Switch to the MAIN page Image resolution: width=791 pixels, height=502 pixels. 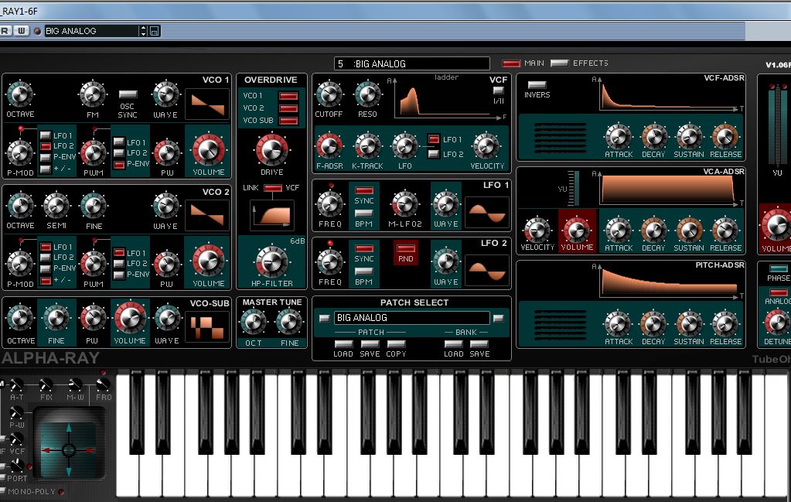click(511, 63)
